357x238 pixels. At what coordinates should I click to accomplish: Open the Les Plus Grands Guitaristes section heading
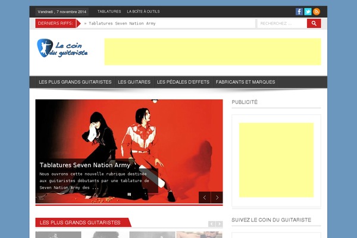(x=80, y=223)
